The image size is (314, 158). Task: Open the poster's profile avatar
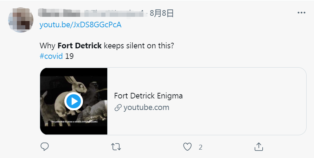20,20
